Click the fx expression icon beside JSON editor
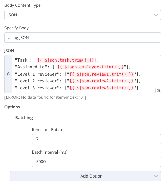 click(x=8, y=74)
